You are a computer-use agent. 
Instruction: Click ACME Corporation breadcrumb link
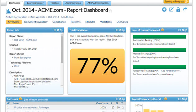(x=16, y=17)
